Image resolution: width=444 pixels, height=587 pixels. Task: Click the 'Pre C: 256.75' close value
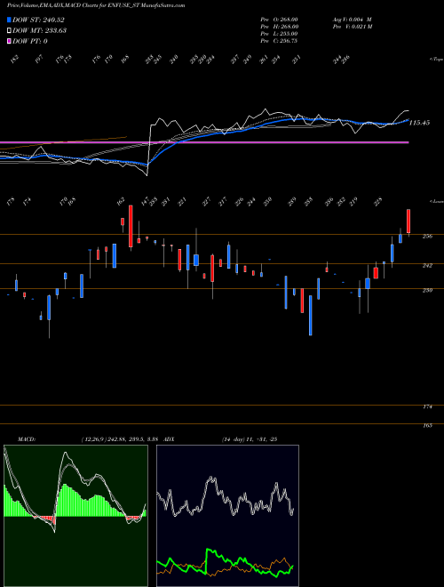[x=279, y=41]
